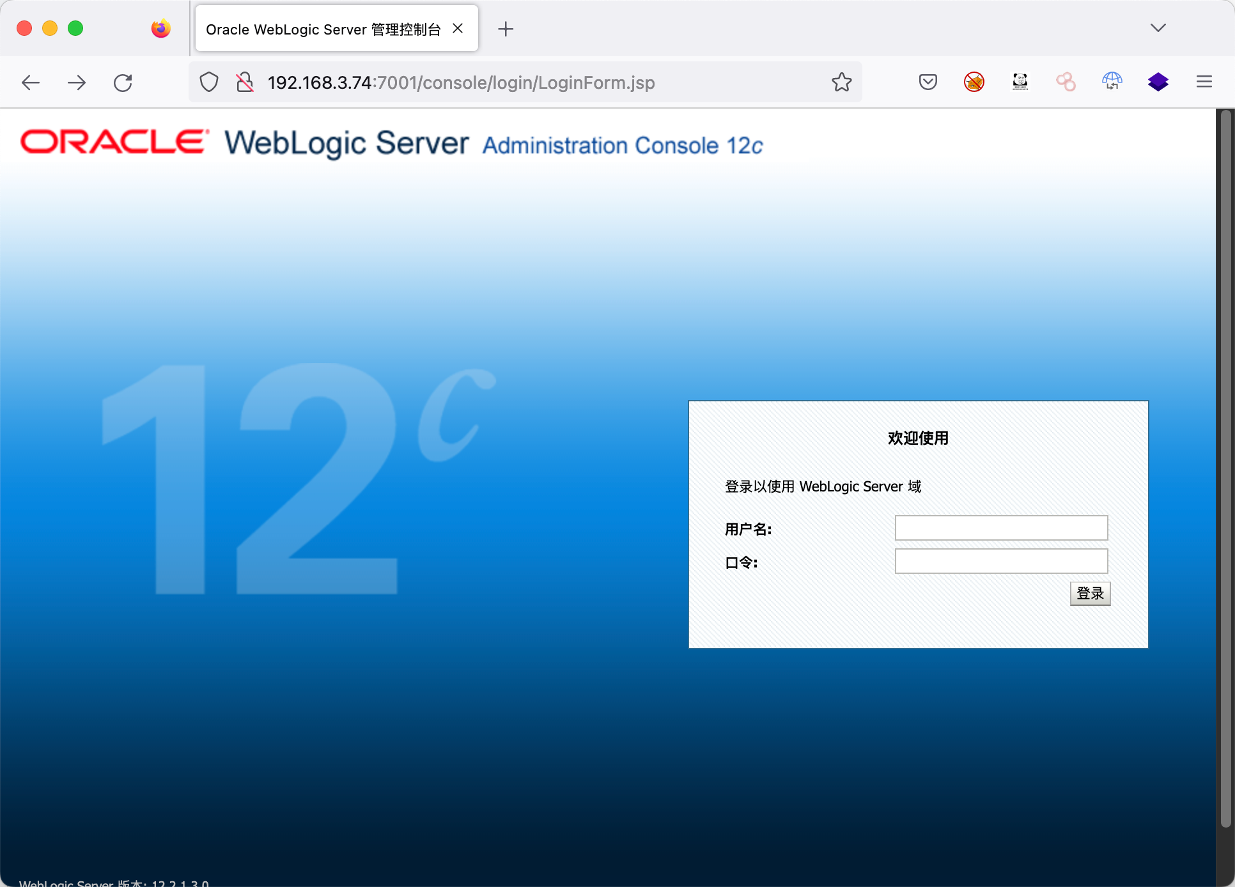
Task: Click the purple stacked layers extension icon
Action: 1158,82
